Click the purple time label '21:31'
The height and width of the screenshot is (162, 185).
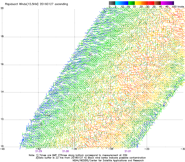pyautogui.click(x=128, y=151)
